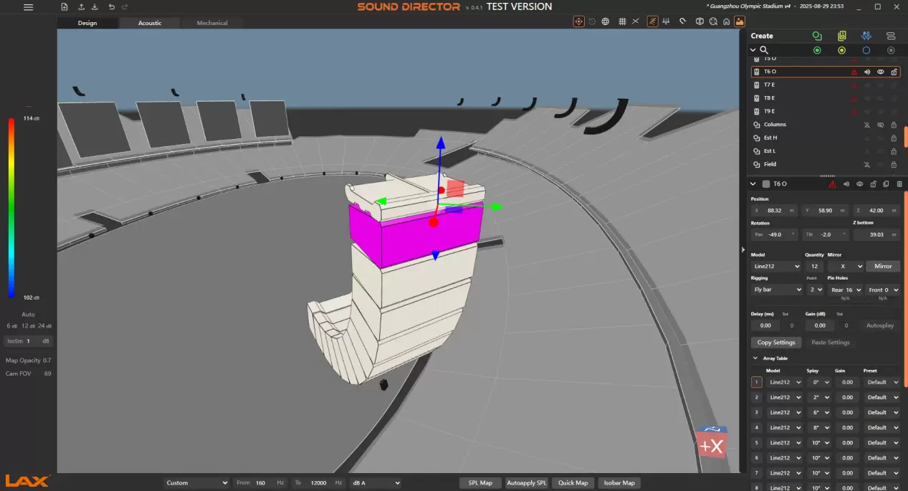908x491 pixels.
Task: Open the Model dropdown showing Line212
Action: [776, 267]
